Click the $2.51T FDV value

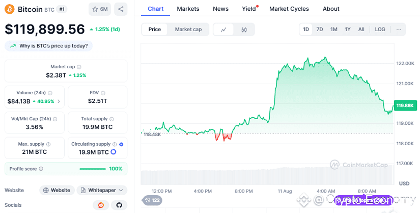(x=98, y=101)
